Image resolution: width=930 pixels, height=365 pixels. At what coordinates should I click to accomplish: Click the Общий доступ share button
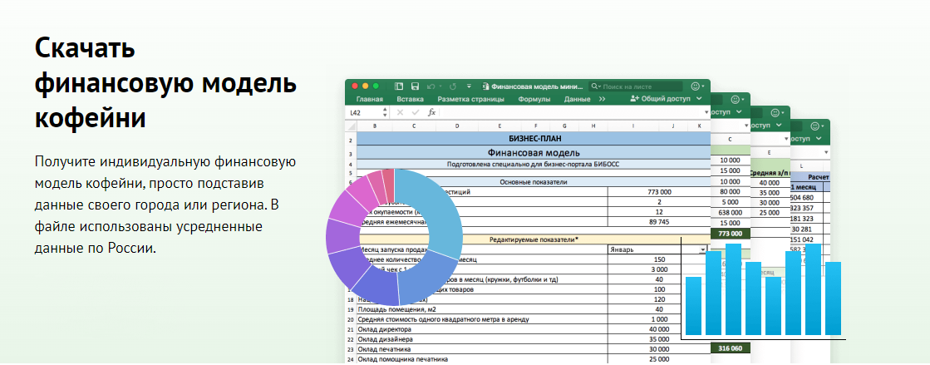[x=661, y=99]
